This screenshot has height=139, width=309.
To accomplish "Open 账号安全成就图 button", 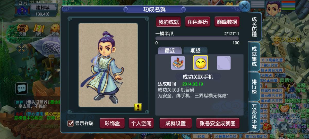I will [218, 123].
